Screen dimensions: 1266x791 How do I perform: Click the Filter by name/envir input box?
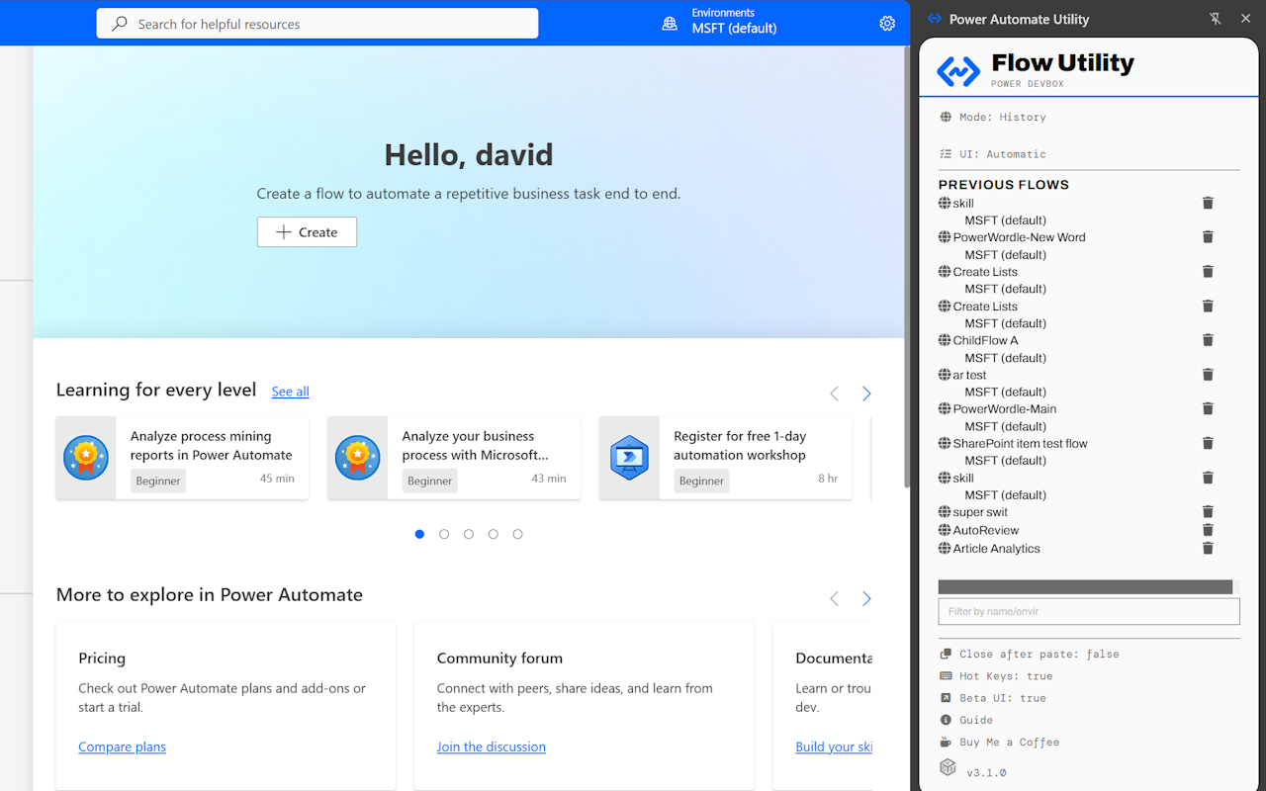tap(1089, 611)
